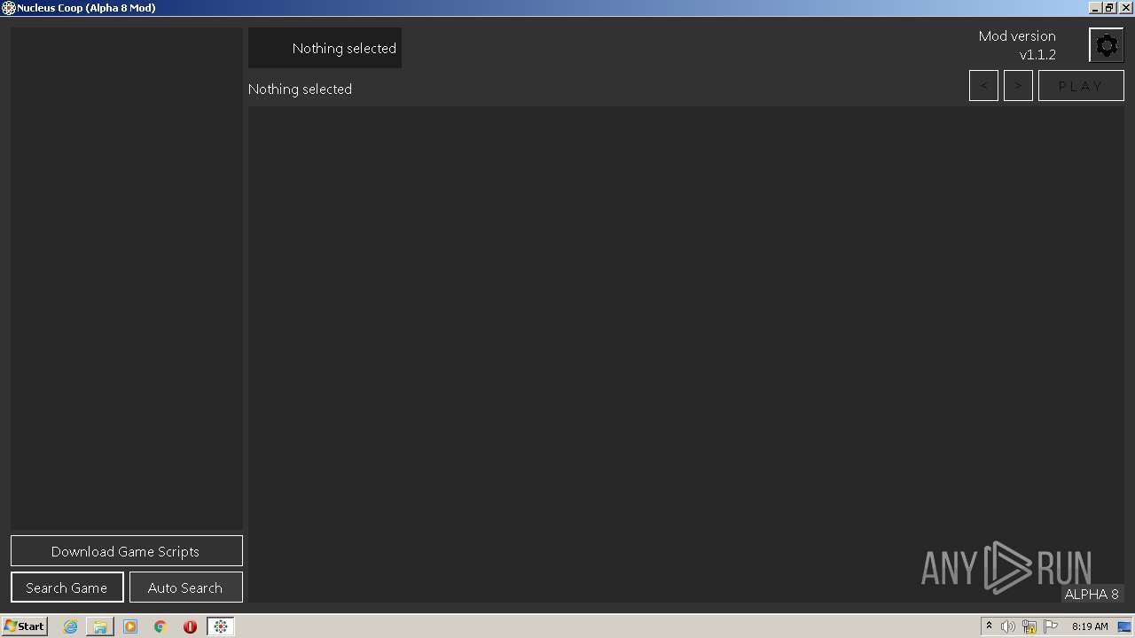Click the 'Mod version v1.1.2' text
The width and height of the screenshot is (1135, 638).
tap(1017, 45)
